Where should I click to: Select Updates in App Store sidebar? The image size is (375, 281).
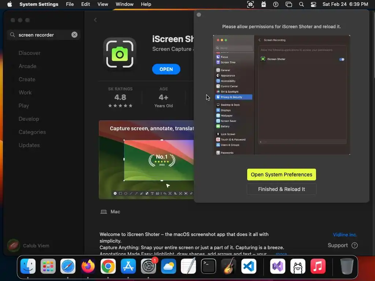[x=29, y=145]
